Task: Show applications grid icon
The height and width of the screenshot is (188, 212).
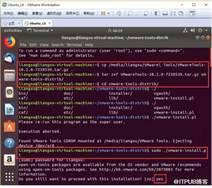Action: (x=9, y=177)
